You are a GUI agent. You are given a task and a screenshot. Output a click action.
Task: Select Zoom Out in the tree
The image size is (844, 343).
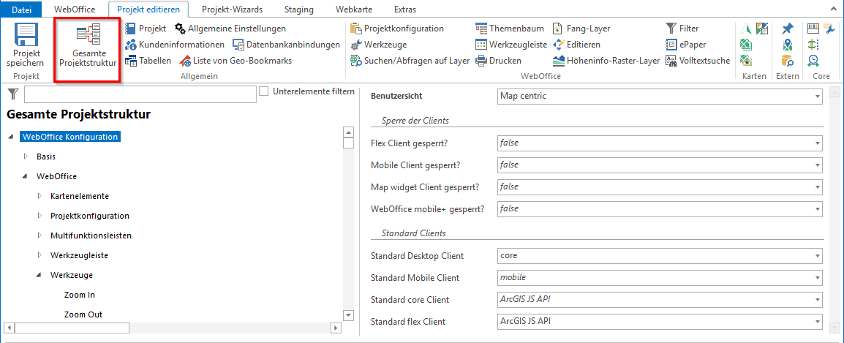[83, 314]
